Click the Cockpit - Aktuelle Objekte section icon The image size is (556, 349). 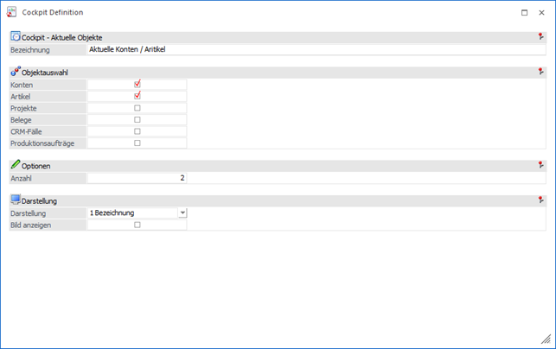(x=15, y=37)
